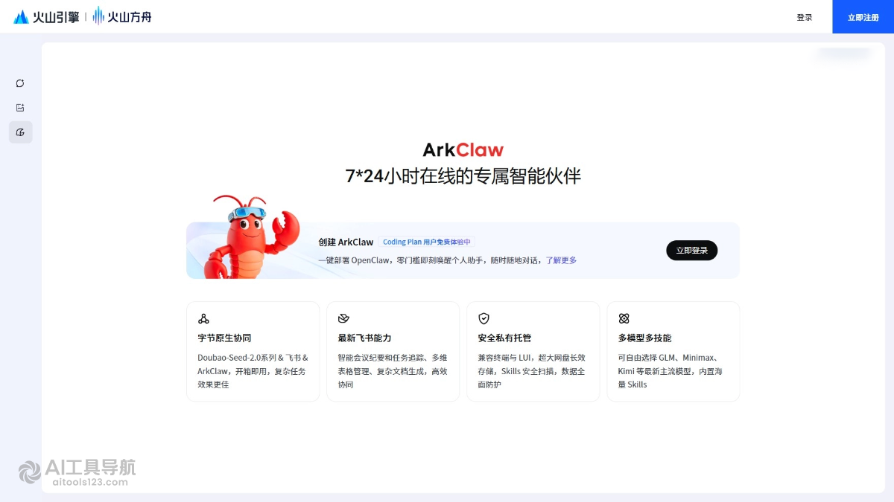Select the ArkClaw claw icon in sidebar

pyautogui.click(x=20, y=132)
